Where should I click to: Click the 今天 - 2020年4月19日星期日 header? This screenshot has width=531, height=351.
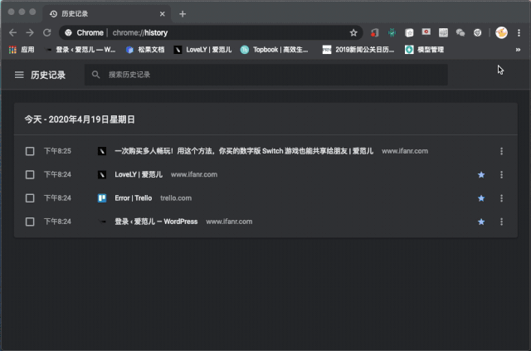click(80, 119)
